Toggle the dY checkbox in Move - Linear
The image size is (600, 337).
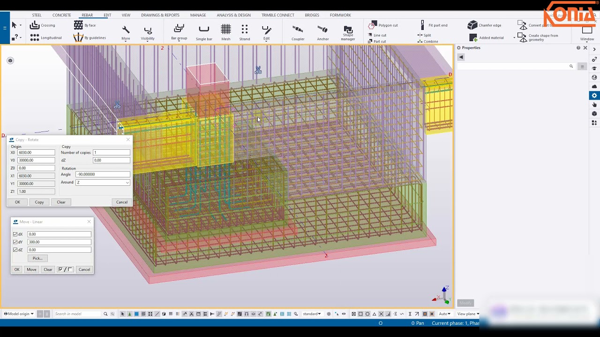coord(15,242)
